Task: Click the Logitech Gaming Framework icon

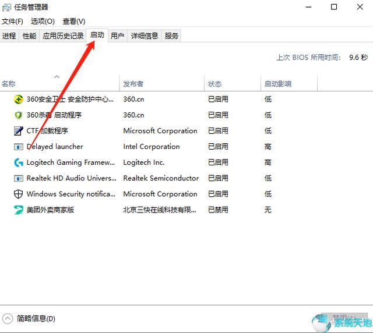Action: [x=19, y=162]
